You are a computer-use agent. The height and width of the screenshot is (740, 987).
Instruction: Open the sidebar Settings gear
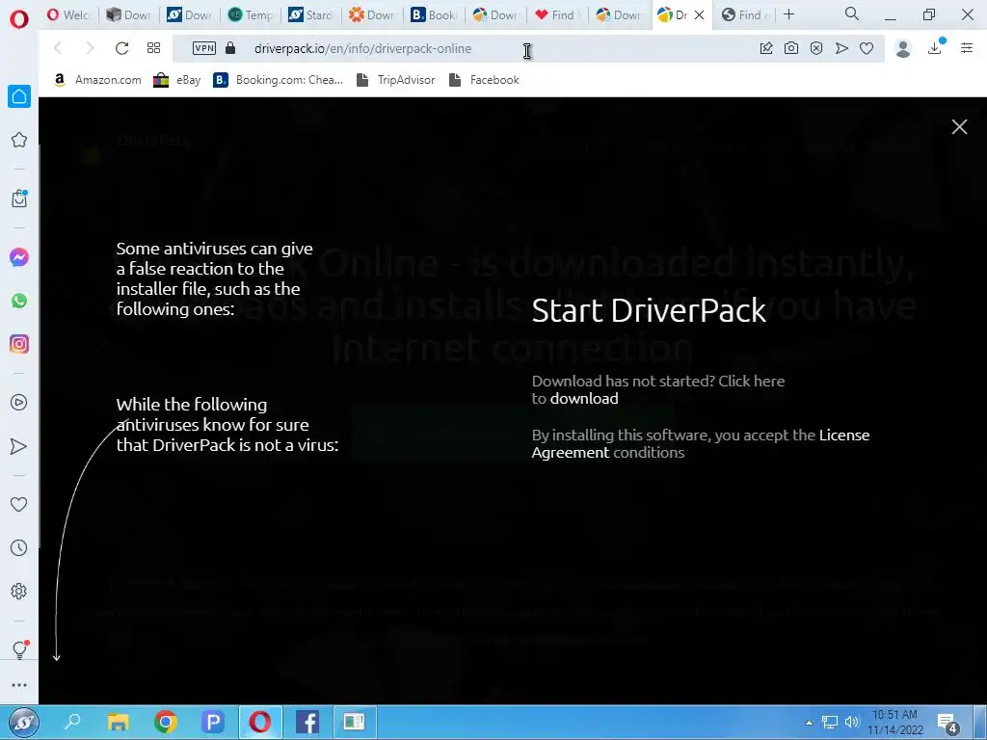[x=19, y=591]
